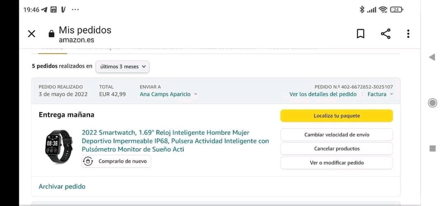This screenshot has height=206, width=445.
Task: Tap the smartwatch product thumbnail
Action: pyautogui.click(x=58, y=147)
